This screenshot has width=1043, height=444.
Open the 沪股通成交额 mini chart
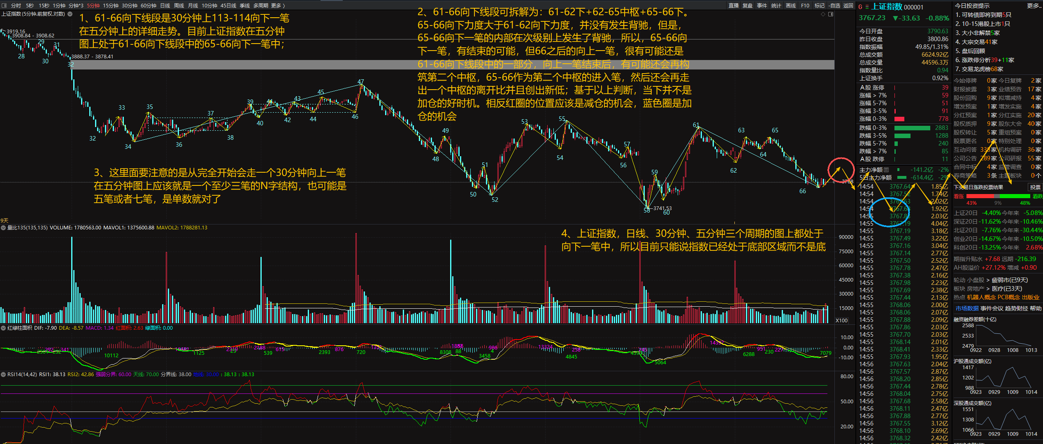coord(997,378)
